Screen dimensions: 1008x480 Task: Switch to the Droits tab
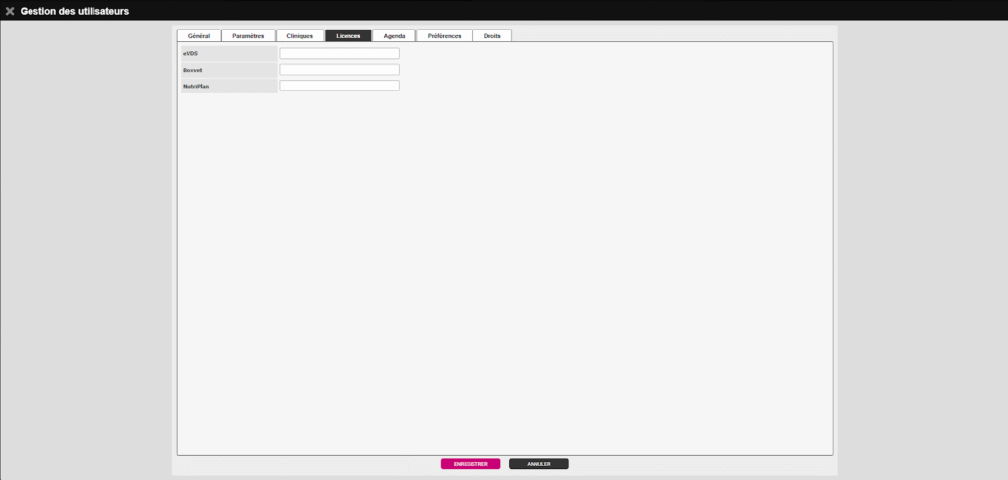491,35
